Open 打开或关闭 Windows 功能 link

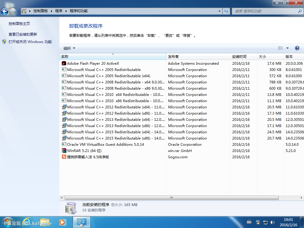pos(30,42)
